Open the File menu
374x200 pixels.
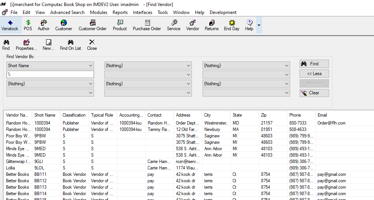(x=14, y=12)
